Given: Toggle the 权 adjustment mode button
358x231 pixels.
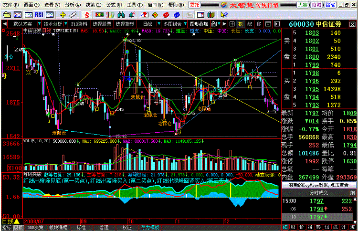Looking at the screenshot, I should 241,24.
